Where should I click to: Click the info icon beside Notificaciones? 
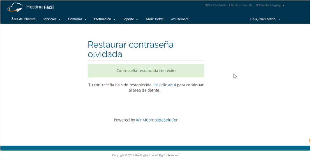coord(230,5)
